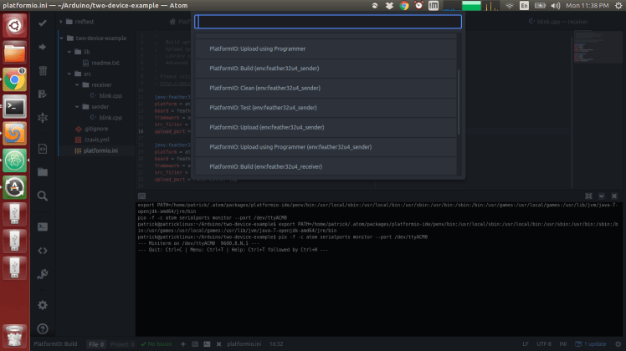The image size is (626, 351).
Task: Close the terminal panel
Action: click(614, 196)
